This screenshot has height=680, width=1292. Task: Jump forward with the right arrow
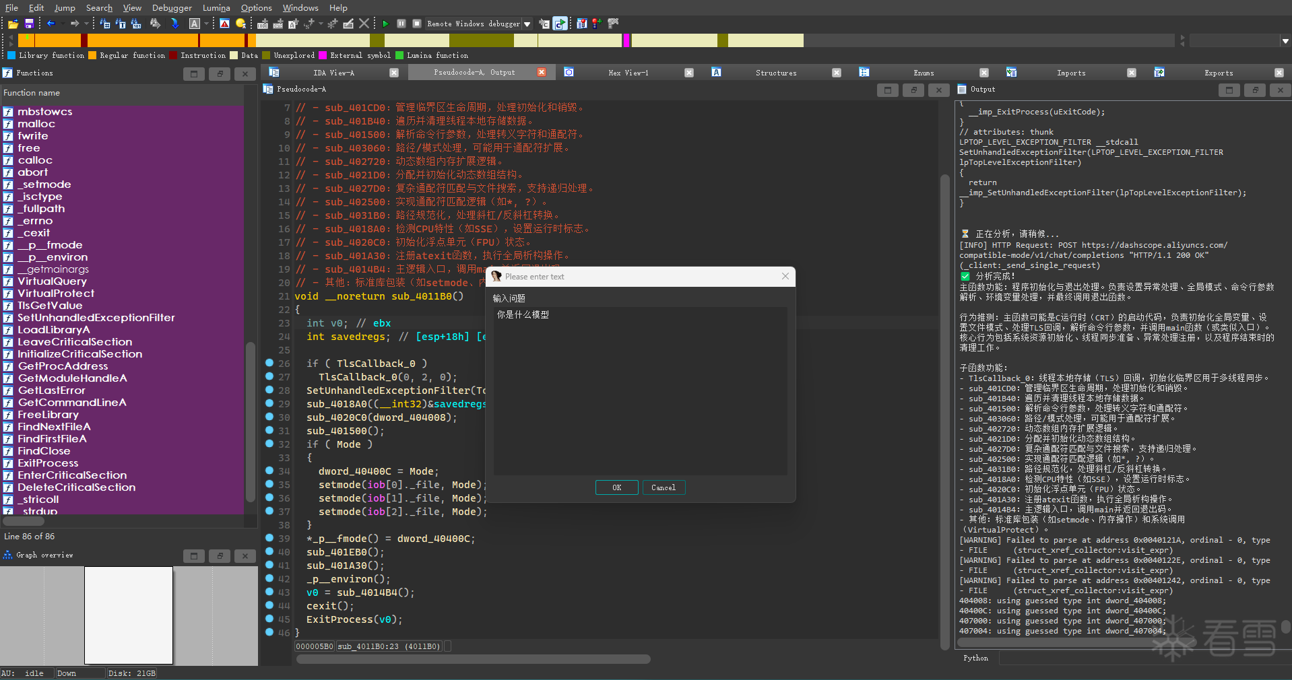[74, 24]
